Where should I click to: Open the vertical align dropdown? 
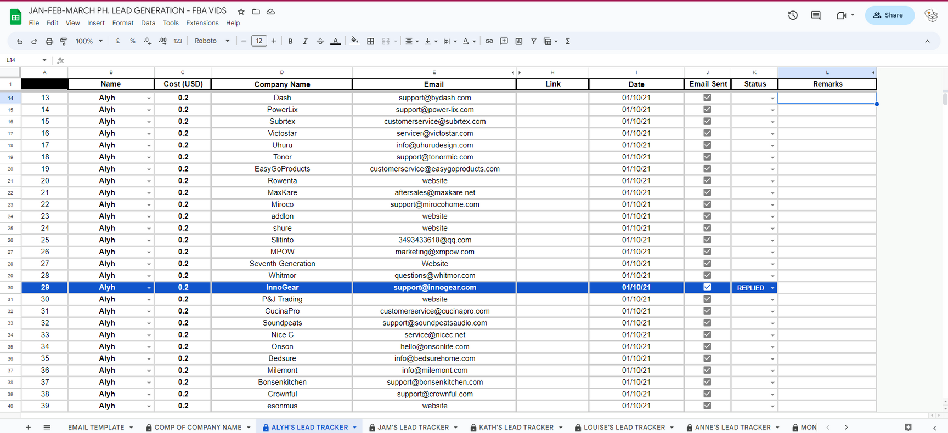431,41
